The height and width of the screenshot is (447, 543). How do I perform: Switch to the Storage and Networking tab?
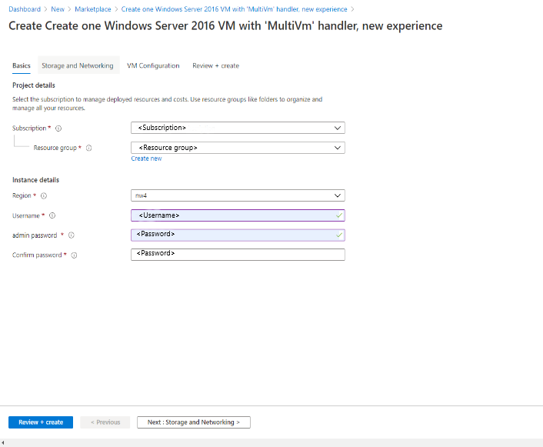pyautogui.click(x=78, y=65)
